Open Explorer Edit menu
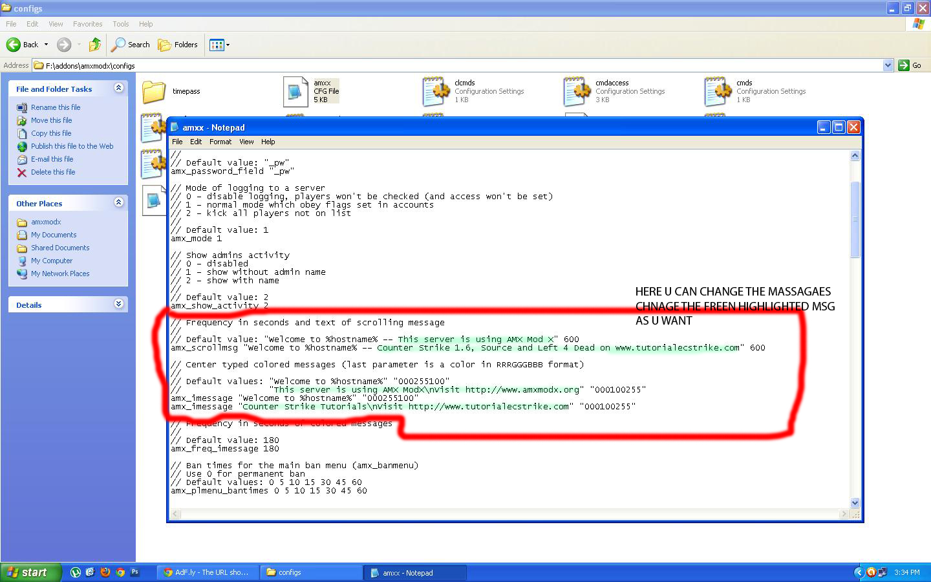931x582 pixels. tap(32, 24)
